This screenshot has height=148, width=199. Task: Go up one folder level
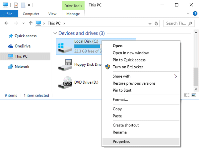point(31,23)
